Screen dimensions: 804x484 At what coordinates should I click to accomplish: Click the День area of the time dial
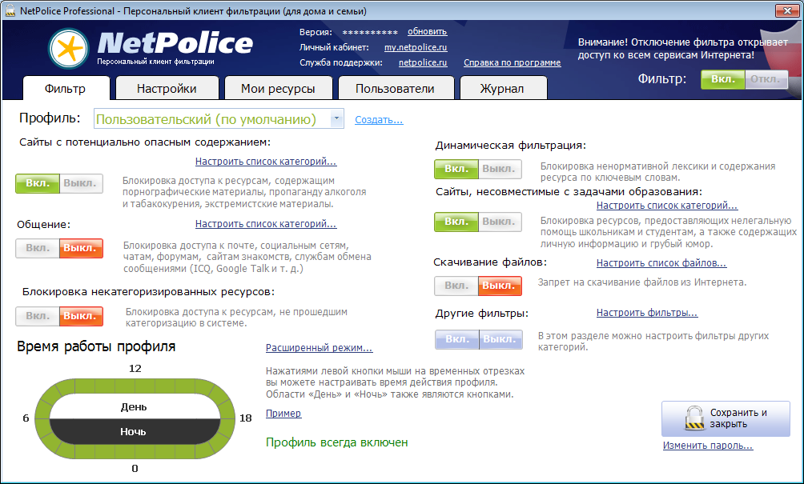[135, 406]
